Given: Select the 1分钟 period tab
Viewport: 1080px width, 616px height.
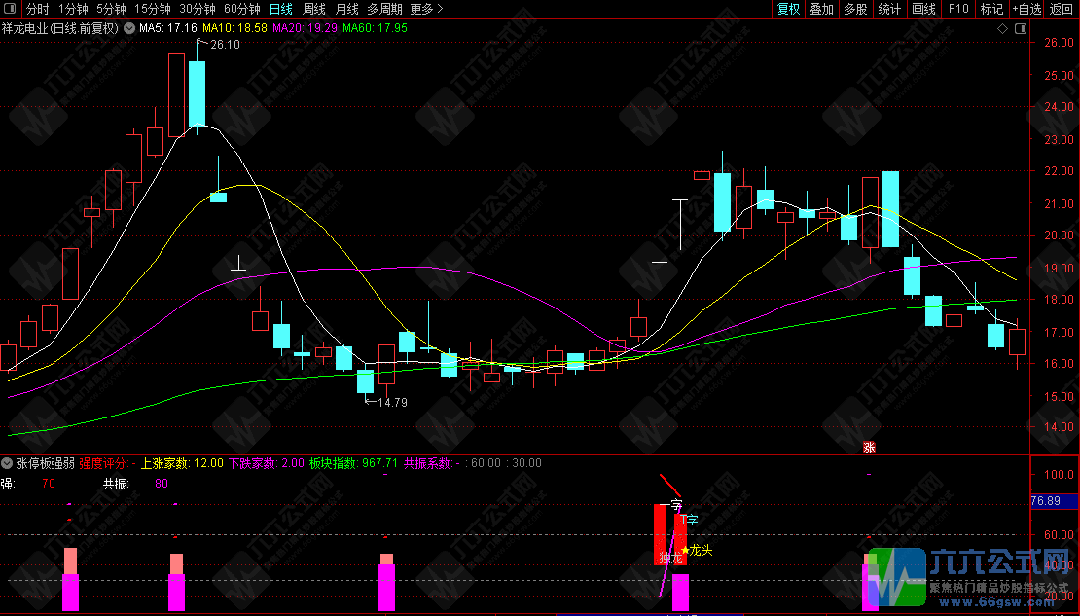Looking at the screenshot, I should (73, 9).
